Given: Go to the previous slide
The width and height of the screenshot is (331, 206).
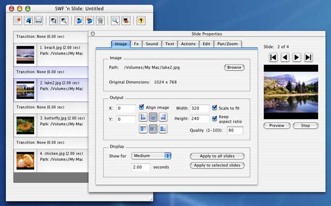Looking at the screenshot, I should coord(285,57).
